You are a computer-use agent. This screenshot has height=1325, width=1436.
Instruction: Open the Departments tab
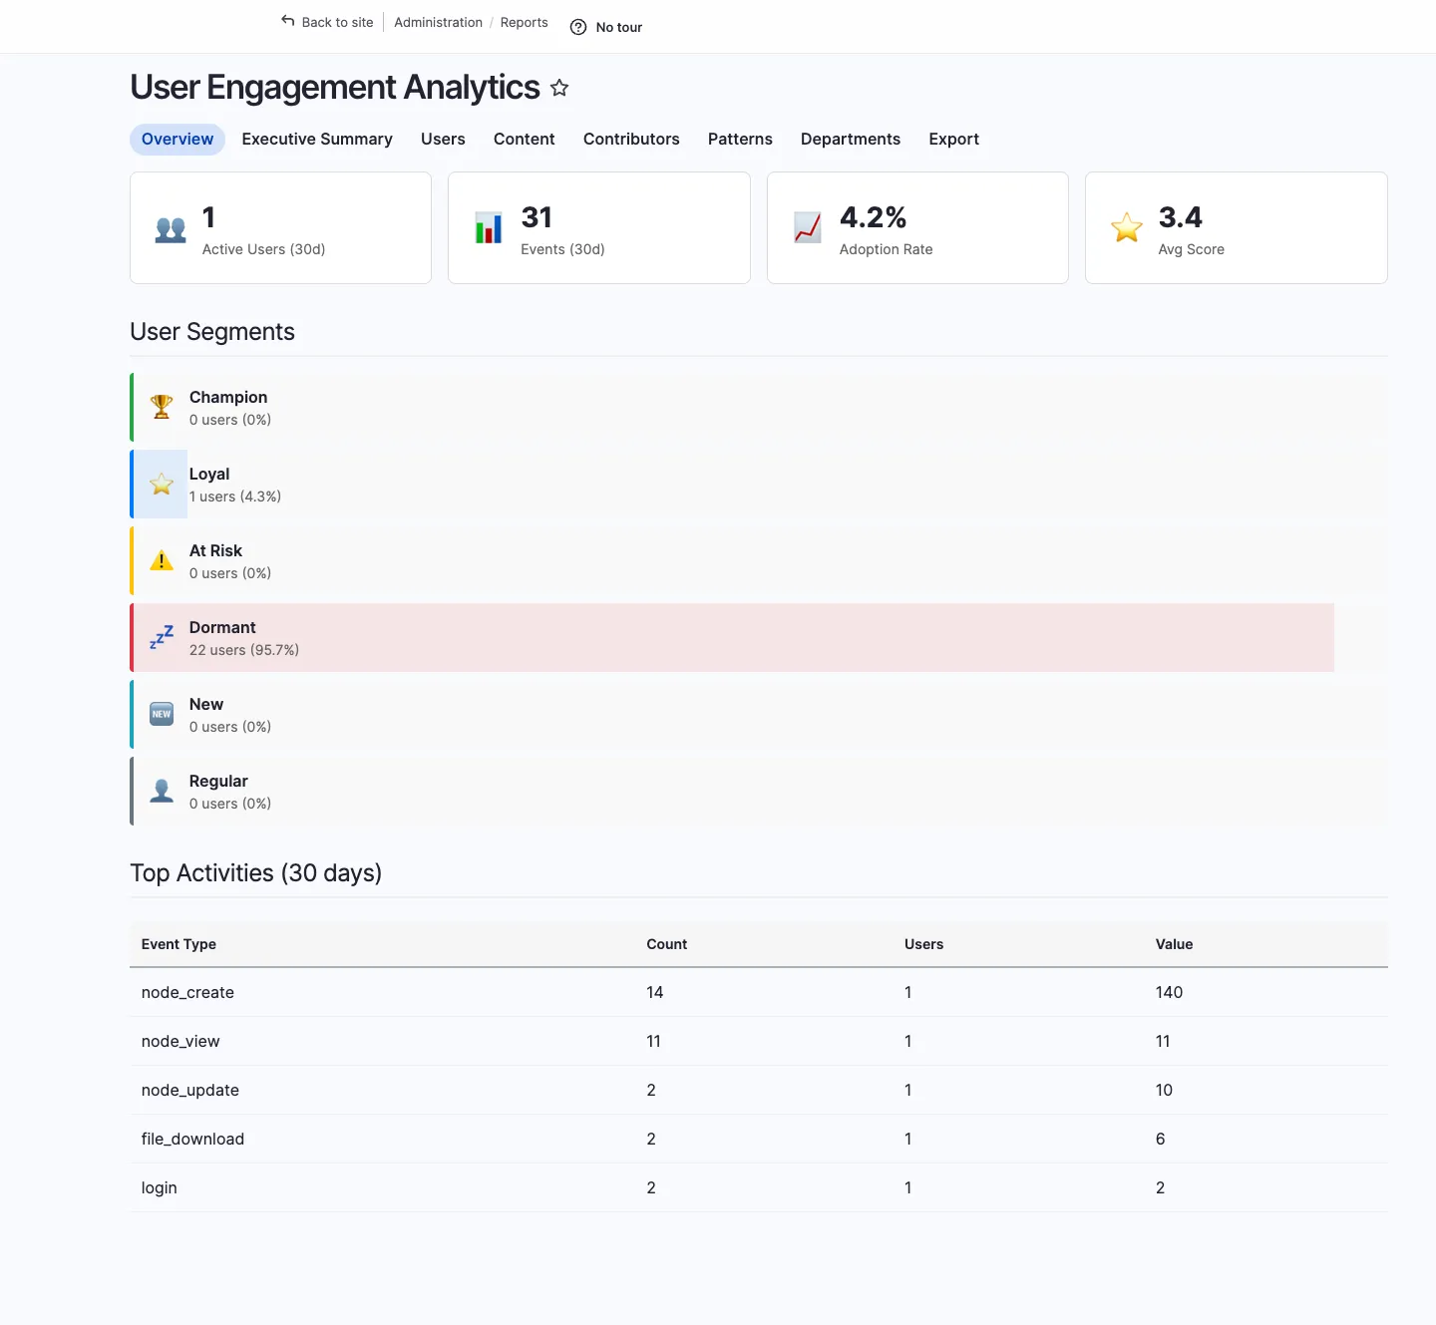(851, 140)
